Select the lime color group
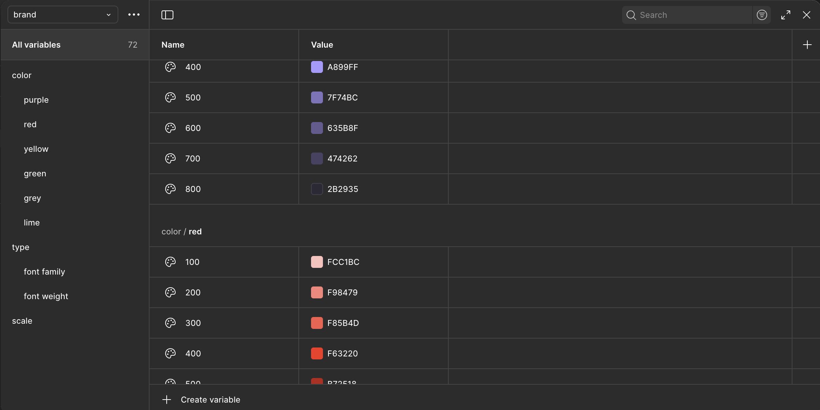This screenshot has height=410, width=820. pos(32,223)
